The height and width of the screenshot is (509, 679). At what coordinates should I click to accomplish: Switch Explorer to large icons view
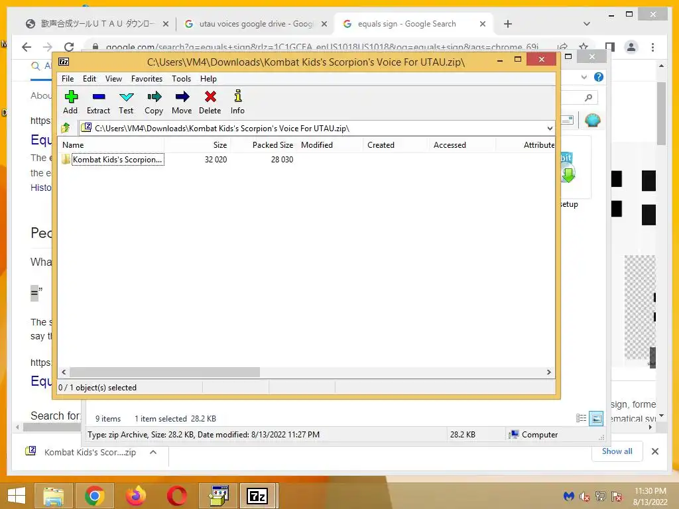tap(596, 418)
